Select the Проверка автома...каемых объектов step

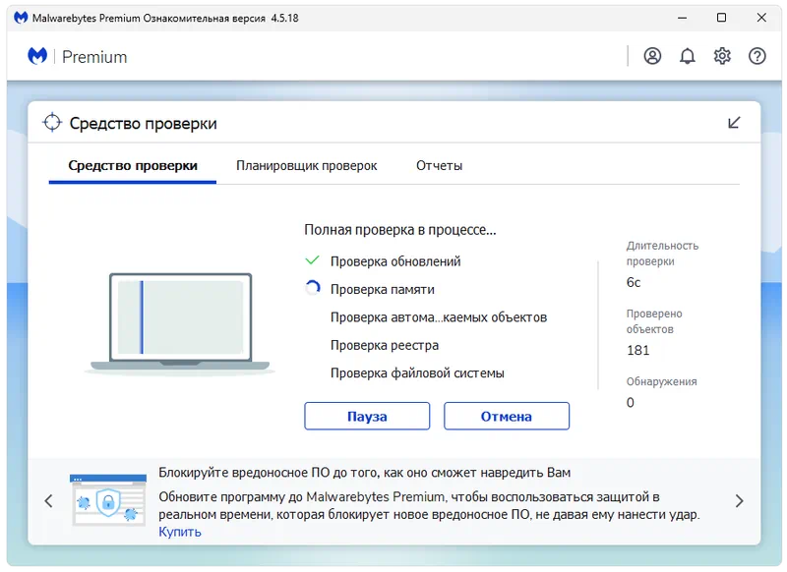(438, 317)
